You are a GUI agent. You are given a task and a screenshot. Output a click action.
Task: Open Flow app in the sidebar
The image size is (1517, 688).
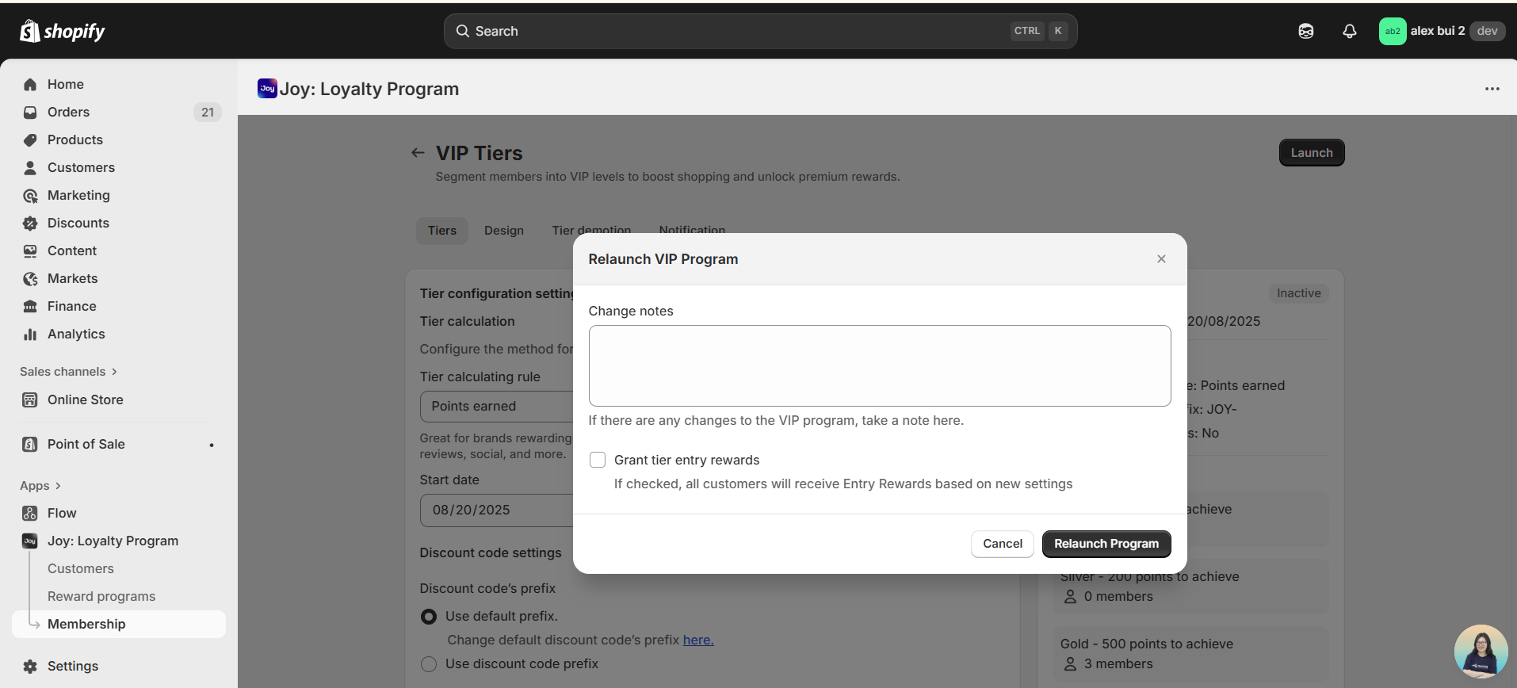[x=62, y=513]
